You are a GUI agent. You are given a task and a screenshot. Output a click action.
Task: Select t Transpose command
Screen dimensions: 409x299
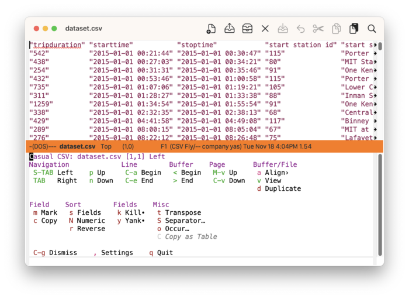179,212
